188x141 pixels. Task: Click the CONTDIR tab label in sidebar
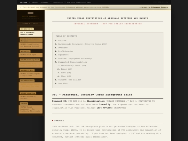coord(24,104)
